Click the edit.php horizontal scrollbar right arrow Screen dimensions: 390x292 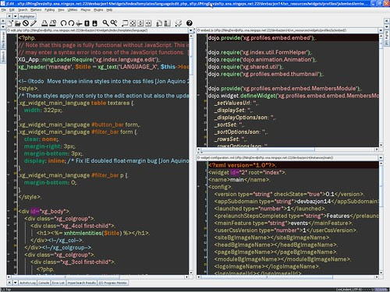[186, 277]
